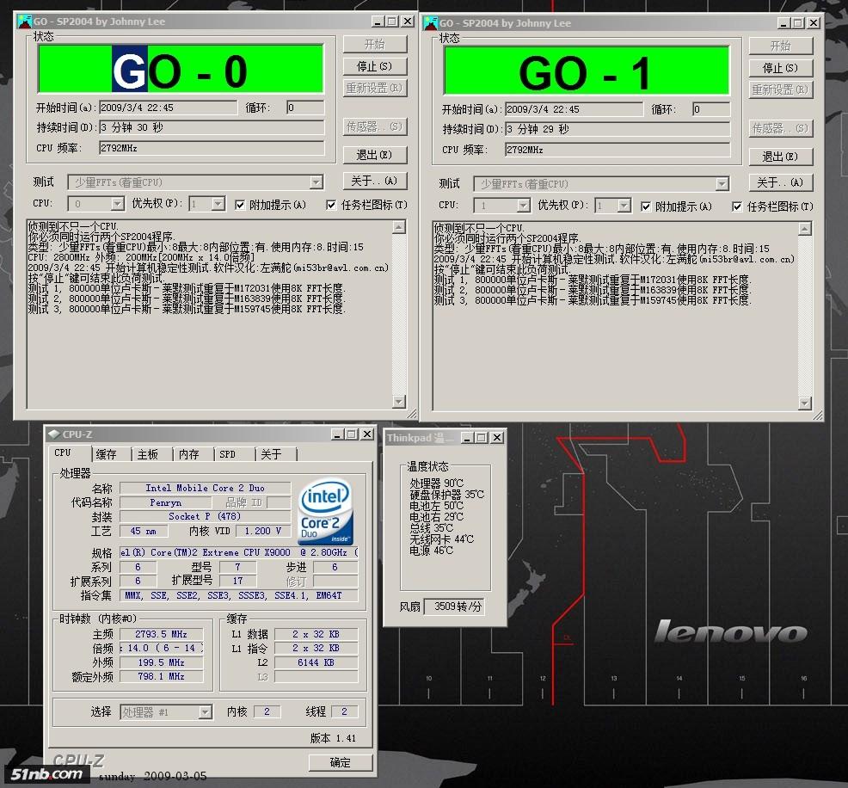Toggle 附加提示(A) checkbox in GO-0 window
The height and width of the screenshot is (788, 848).
[x=241, y=205]
